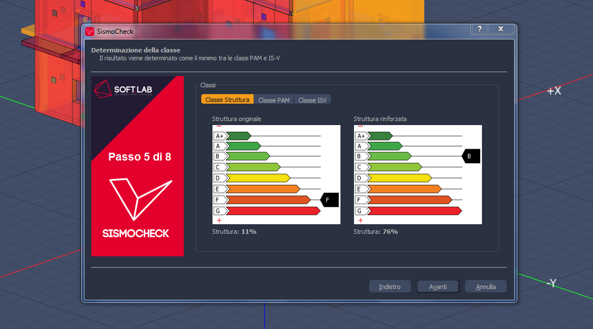Click the subtitle about minimum of PAM and IS-V
593x329 pixels.
click(189, 58)
